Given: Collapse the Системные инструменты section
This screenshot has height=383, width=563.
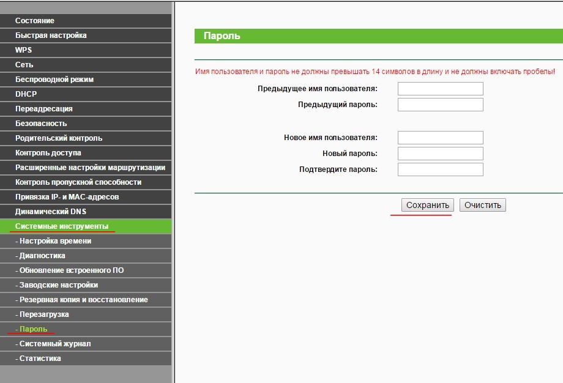Looking at the screenshot, I should [86, 226].
